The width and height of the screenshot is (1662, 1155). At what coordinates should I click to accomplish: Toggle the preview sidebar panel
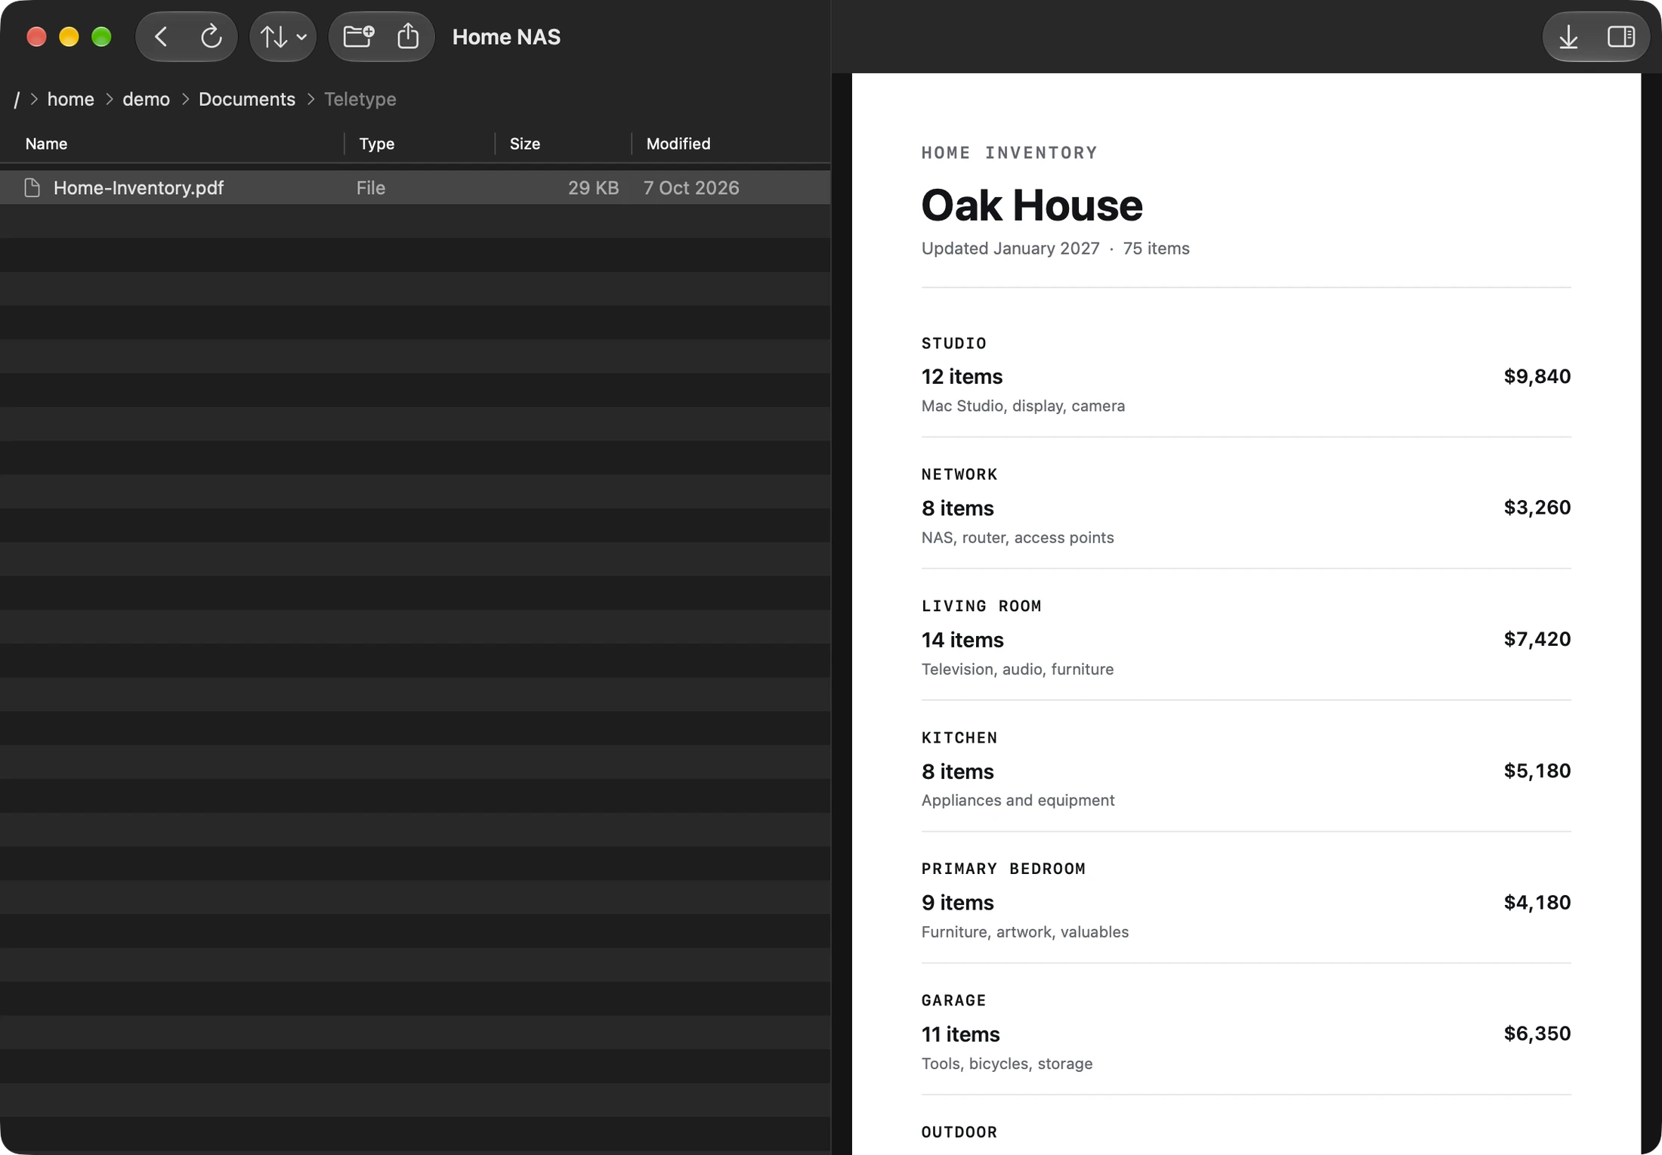coord(1620,36)
